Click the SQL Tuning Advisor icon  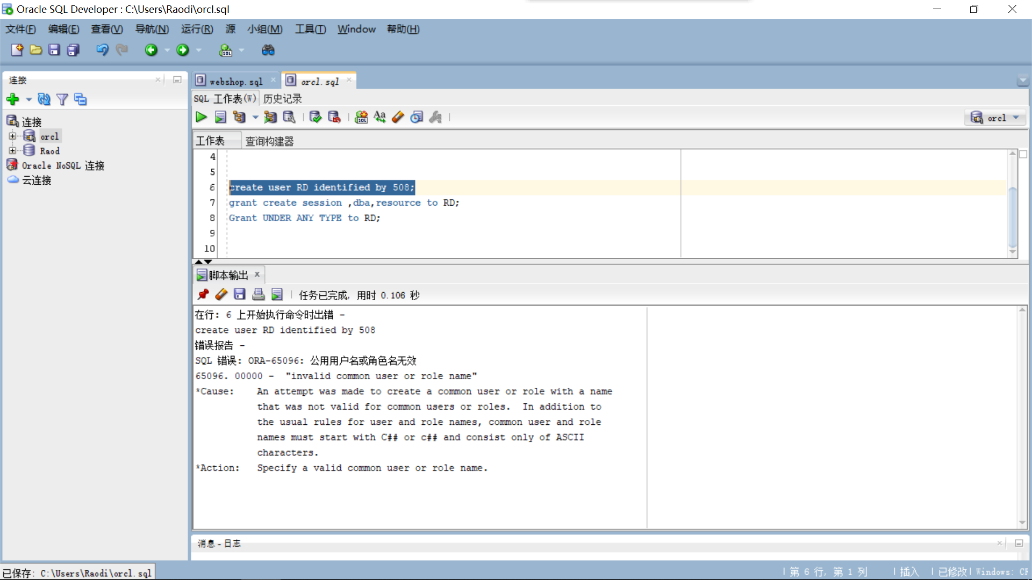click(x=289, y=117)
